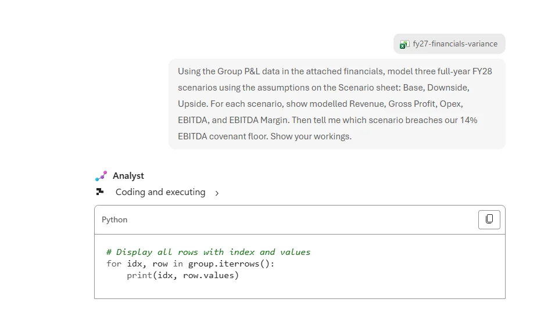555x335 pixels.
Task: Click the 'for idx, row in group.iterrows():' line
Action: 190,264
